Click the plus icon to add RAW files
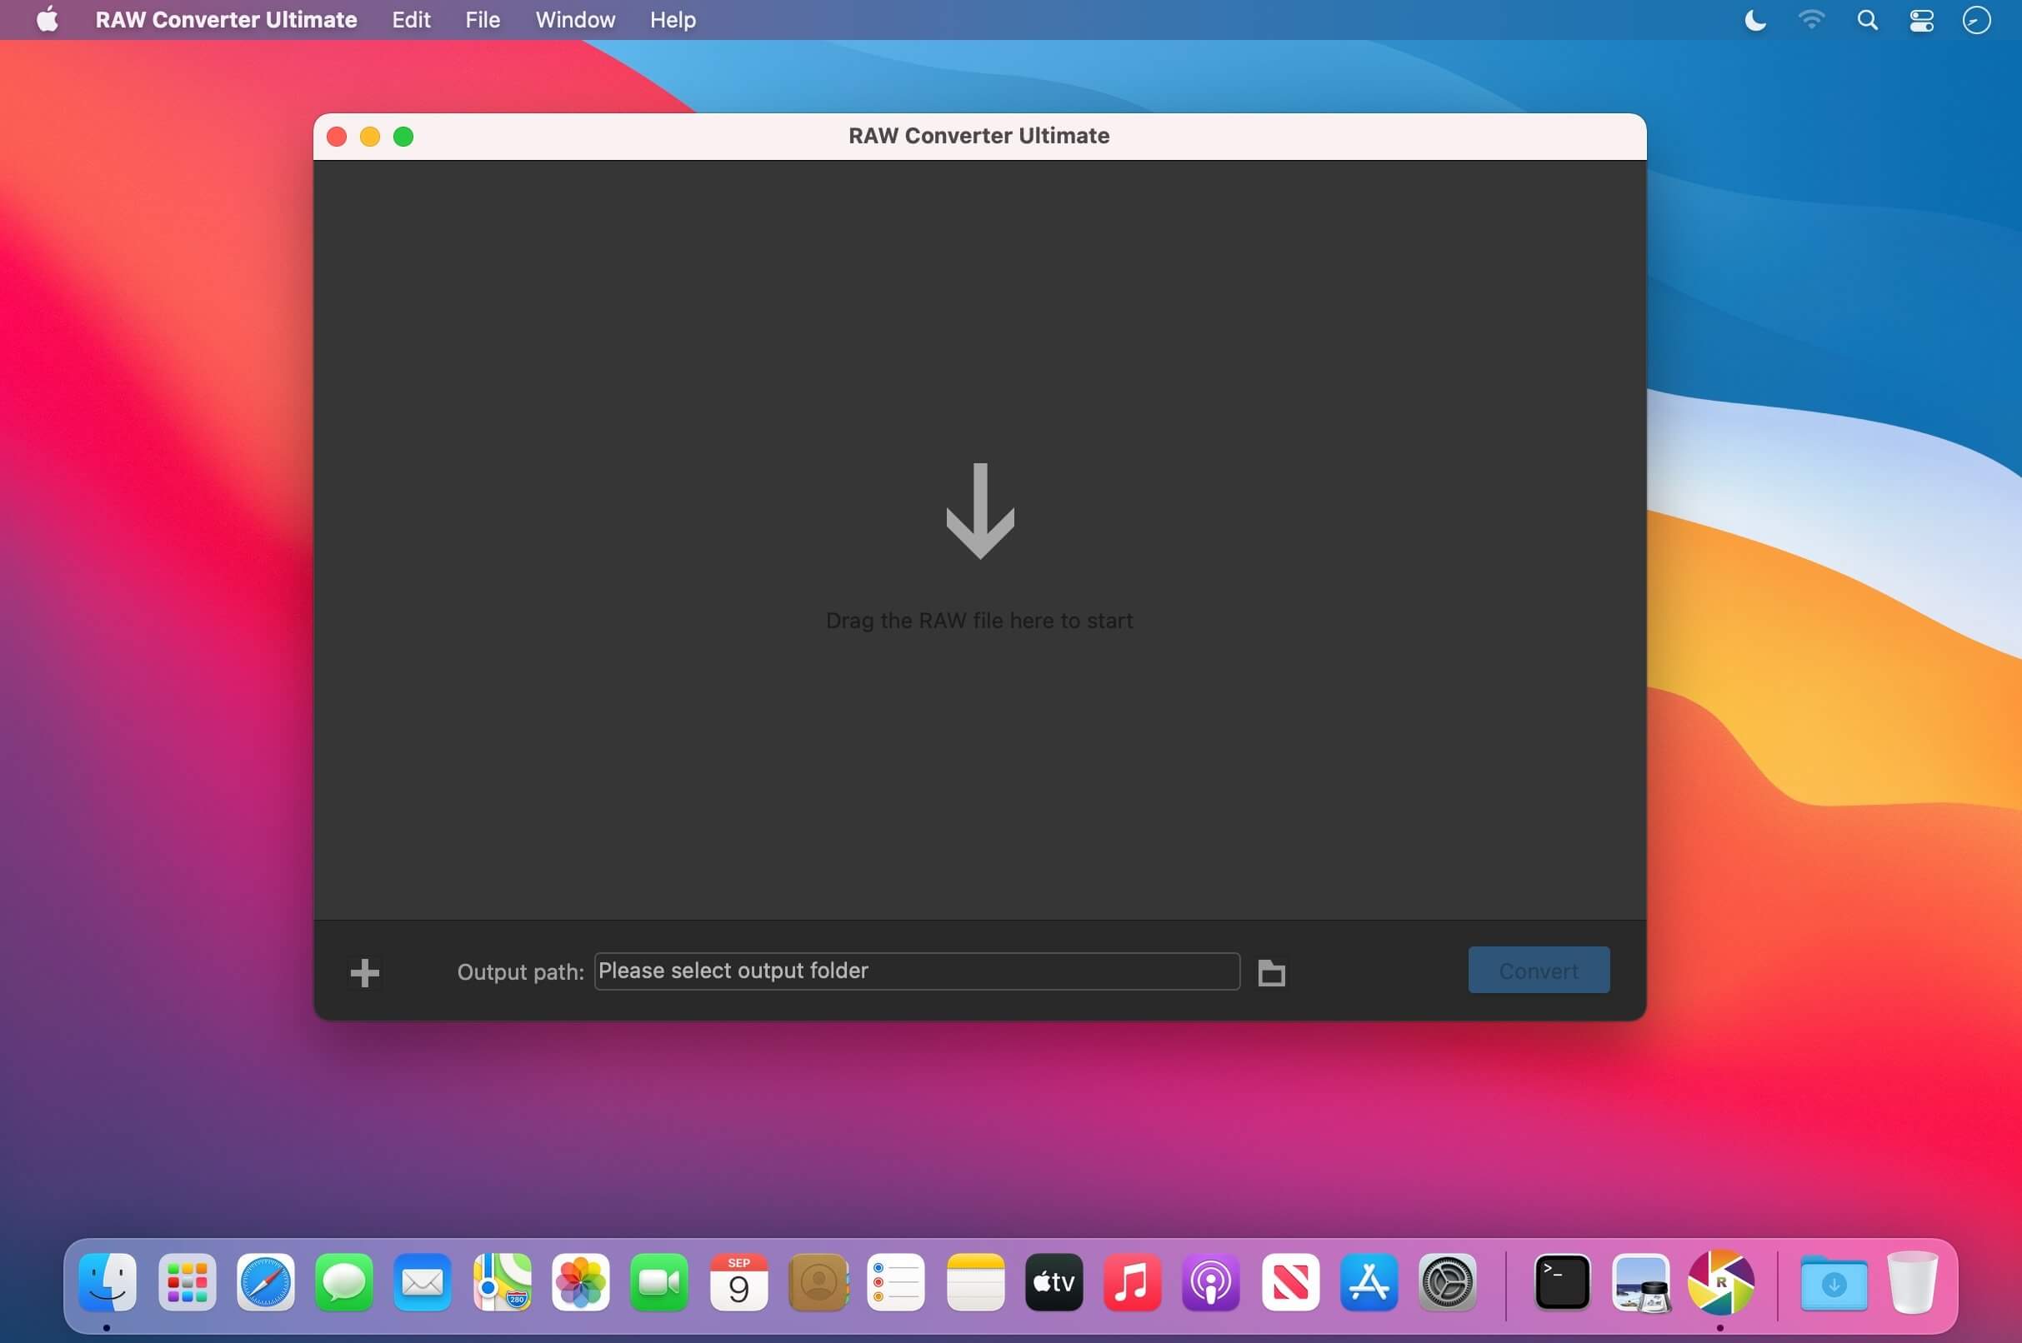This screenshot has height=1343, width=2022. point(365,972)
